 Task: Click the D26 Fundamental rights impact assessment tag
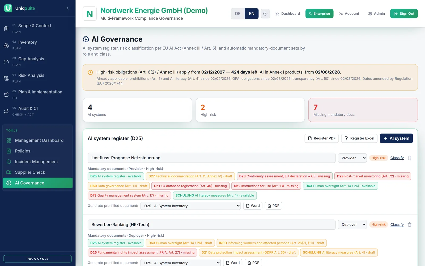pos(142,252)
